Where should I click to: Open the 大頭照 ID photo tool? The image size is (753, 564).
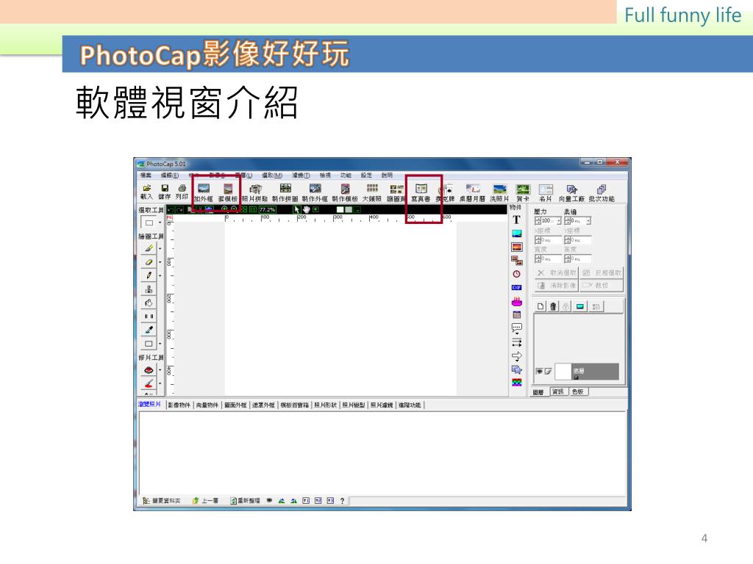(372, 193)
